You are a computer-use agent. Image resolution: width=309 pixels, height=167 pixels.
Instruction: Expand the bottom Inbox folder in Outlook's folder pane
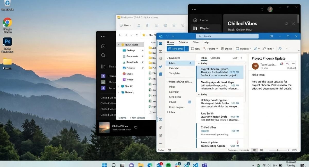tap(167, 112)
